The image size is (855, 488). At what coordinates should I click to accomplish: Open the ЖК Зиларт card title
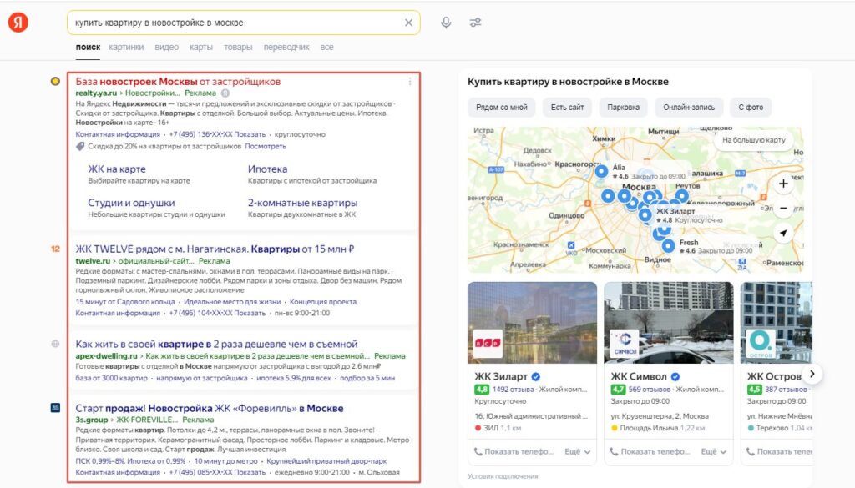(501, 376)
